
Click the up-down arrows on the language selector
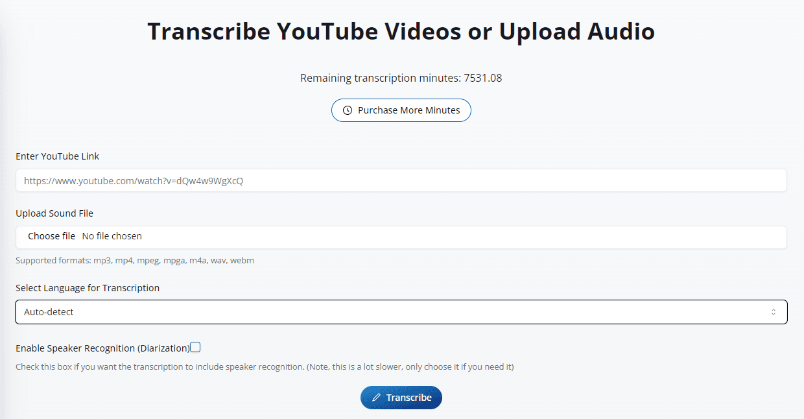tap(773, 312)
